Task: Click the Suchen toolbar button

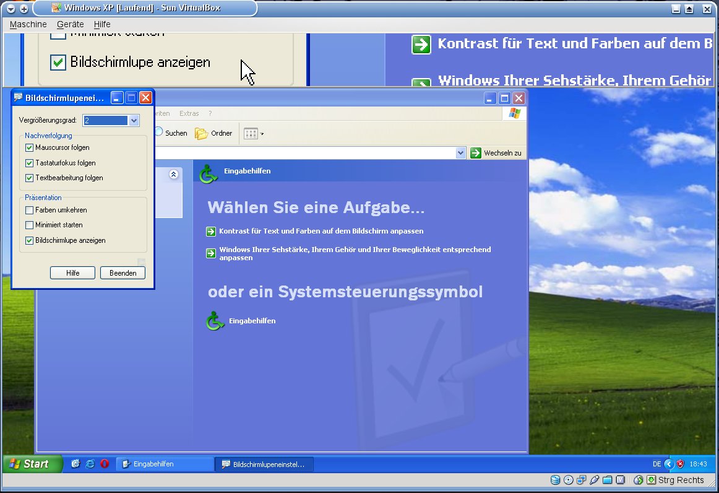Action: [x=171, y=133]
